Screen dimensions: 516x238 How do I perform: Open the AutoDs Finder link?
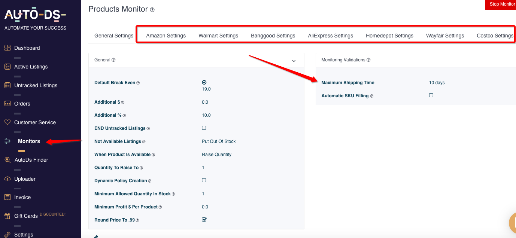click(x=31, y=160)
